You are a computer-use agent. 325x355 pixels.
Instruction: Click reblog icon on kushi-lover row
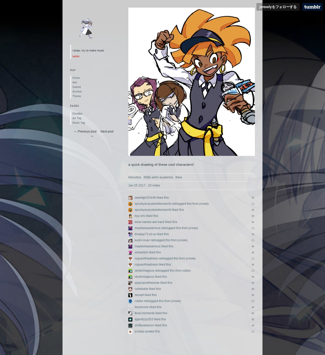pos(253,240)
